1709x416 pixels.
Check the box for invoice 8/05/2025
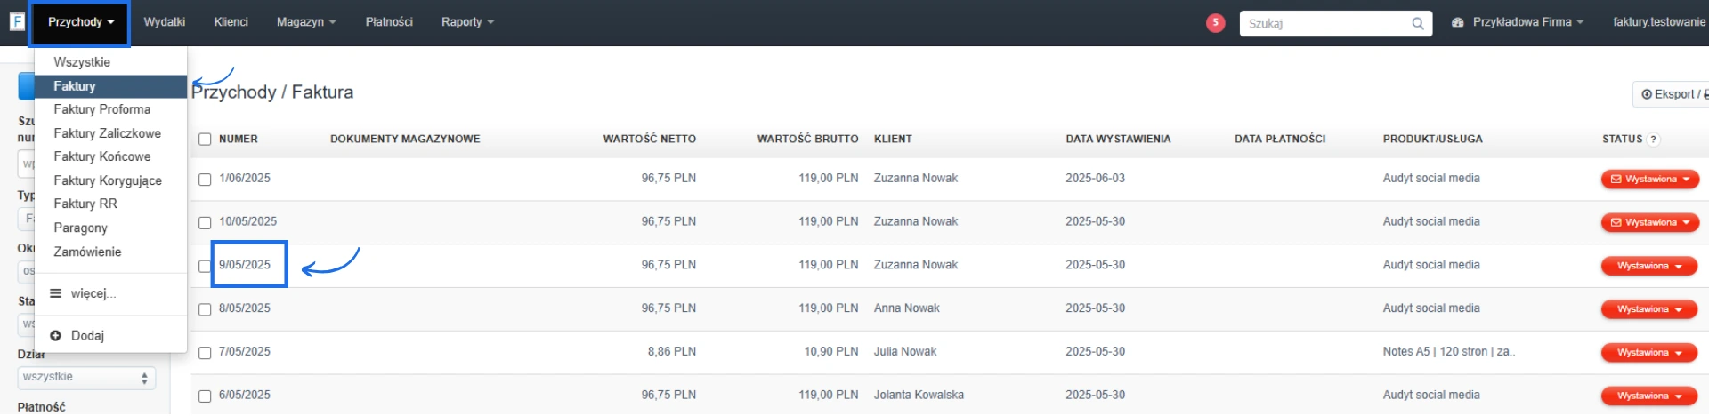[205, 309]
